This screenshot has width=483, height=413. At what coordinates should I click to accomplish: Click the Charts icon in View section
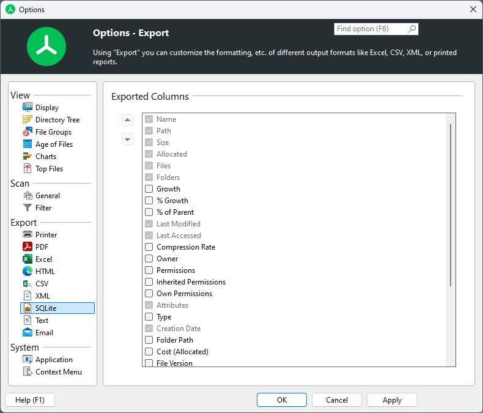coord(28,157)
